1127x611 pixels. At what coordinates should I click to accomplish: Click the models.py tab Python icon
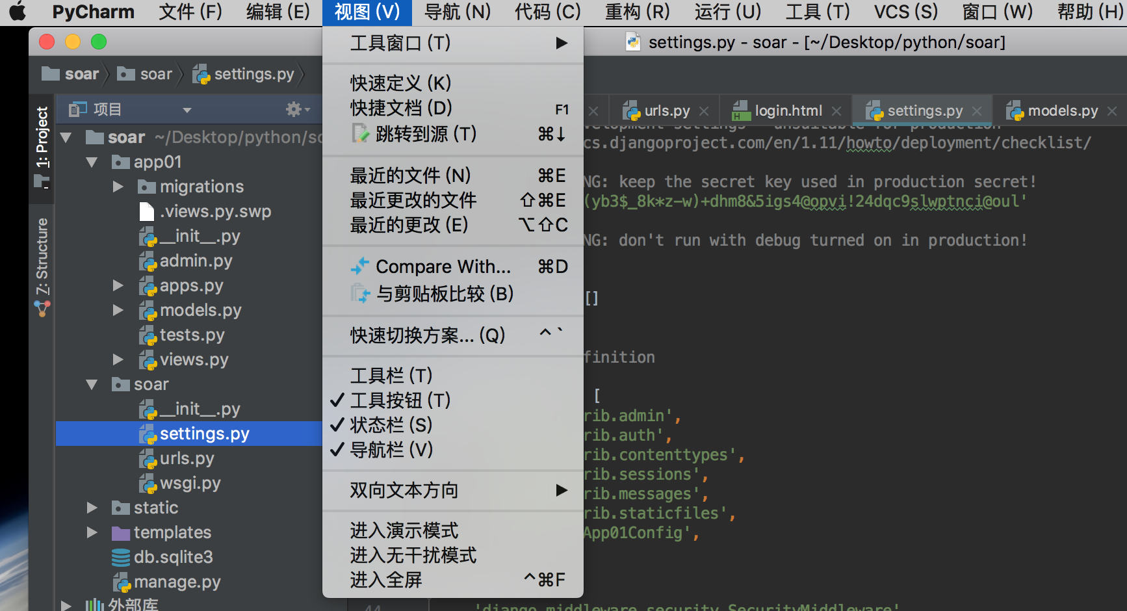[x=1015, y=110]
